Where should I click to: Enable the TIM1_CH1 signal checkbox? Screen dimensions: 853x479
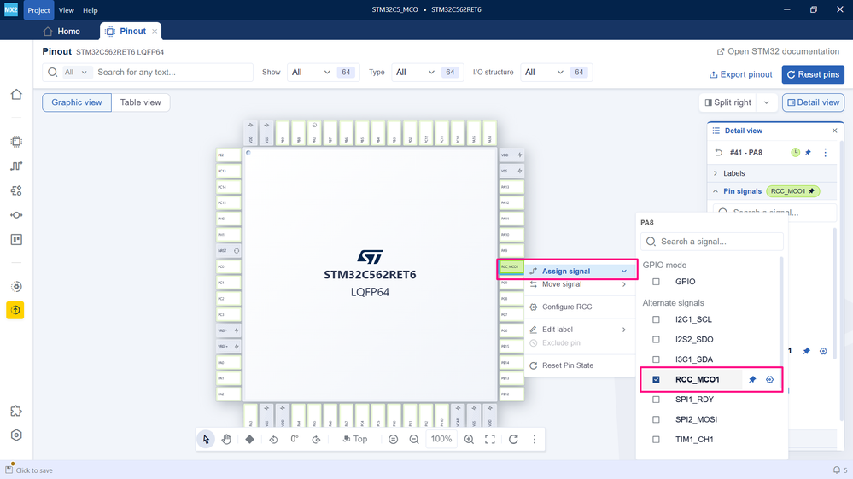tap(656, 440)
